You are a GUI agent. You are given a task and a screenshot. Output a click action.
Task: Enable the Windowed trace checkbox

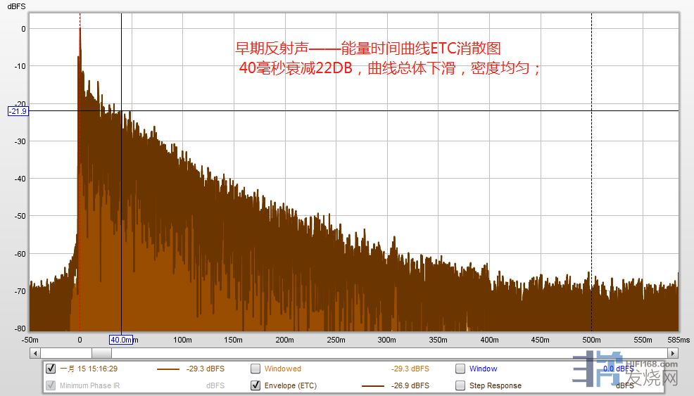(255, 369)
